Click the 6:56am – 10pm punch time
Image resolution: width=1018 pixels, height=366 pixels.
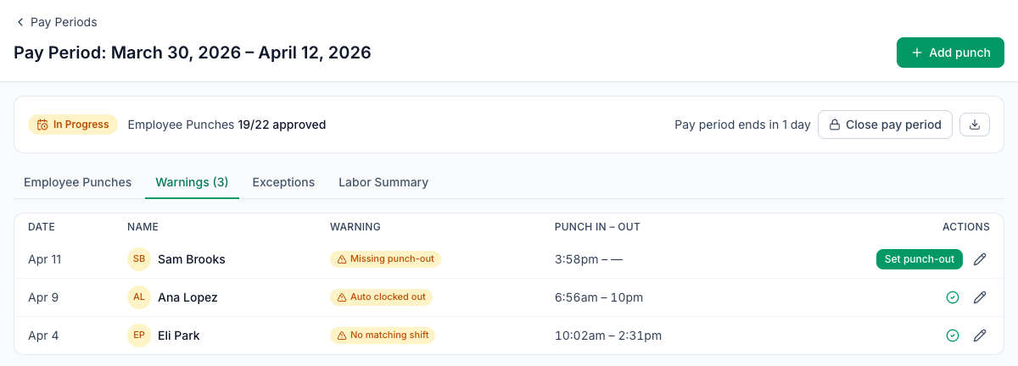599,297
